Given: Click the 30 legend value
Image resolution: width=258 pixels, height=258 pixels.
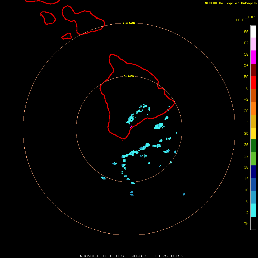Looking at the screenshot, I should click(x=246, y=133).
